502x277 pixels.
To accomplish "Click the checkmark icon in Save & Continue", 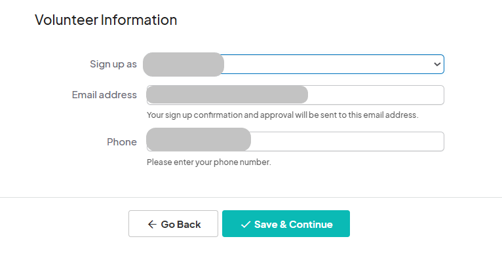I will click(246, 225).
